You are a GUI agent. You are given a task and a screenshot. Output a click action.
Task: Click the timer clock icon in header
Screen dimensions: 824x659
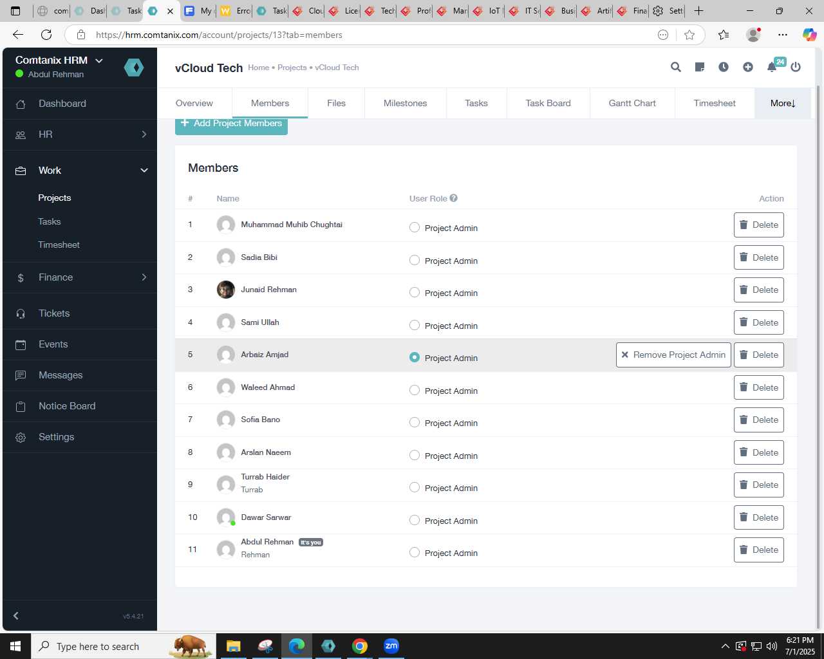[x=724, y=67]
